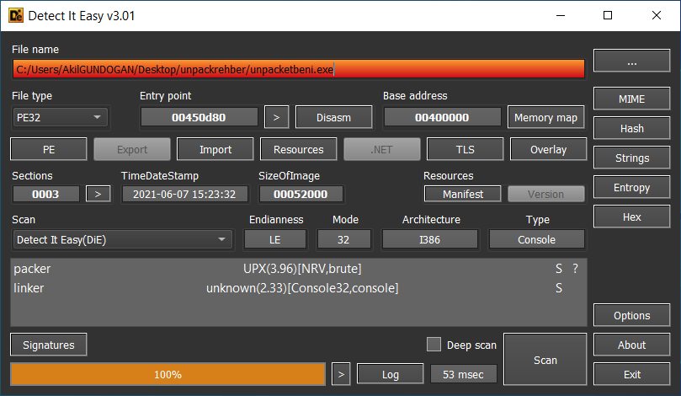Click the Base address value 00400000
The width and height of the screenshot is (681, 396).
point(442,117)
